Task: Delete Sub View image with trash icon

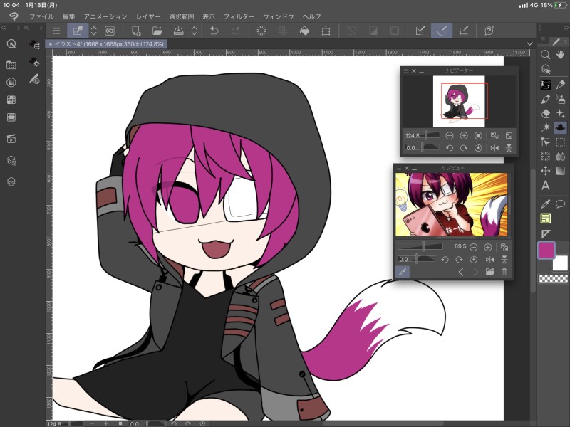Action: tap(504, 272)
